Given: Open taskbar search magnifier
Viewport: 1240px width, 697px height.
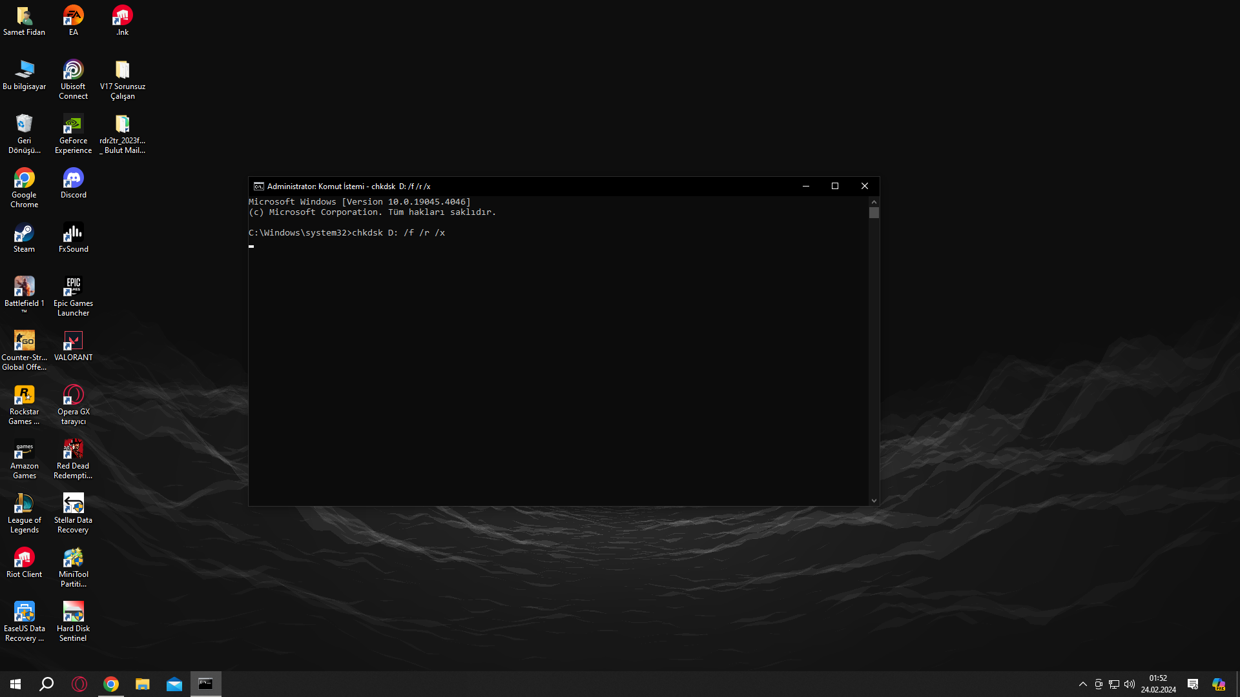Looking at the screenshot, I should click(x=46, y=684).
